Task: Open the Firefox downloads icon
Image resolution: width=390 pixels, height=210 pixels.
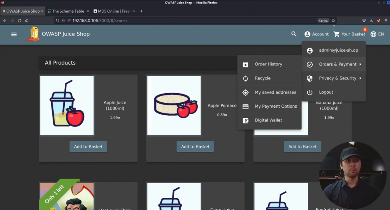Action: tap(371, 21)
